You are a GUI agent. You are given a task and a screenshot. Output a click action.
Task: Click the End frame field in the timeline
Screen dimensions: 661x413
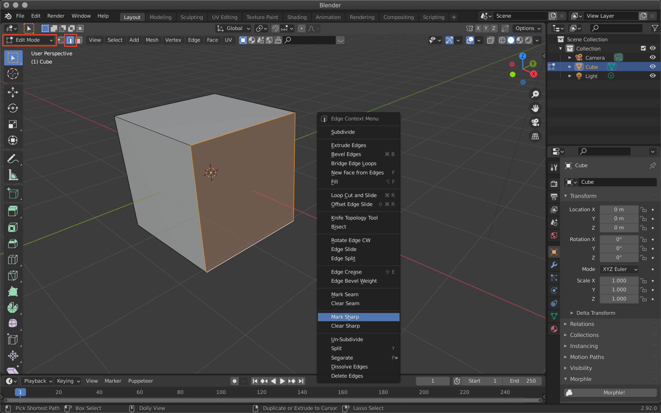pyautogui.click(x=522, y=381)
